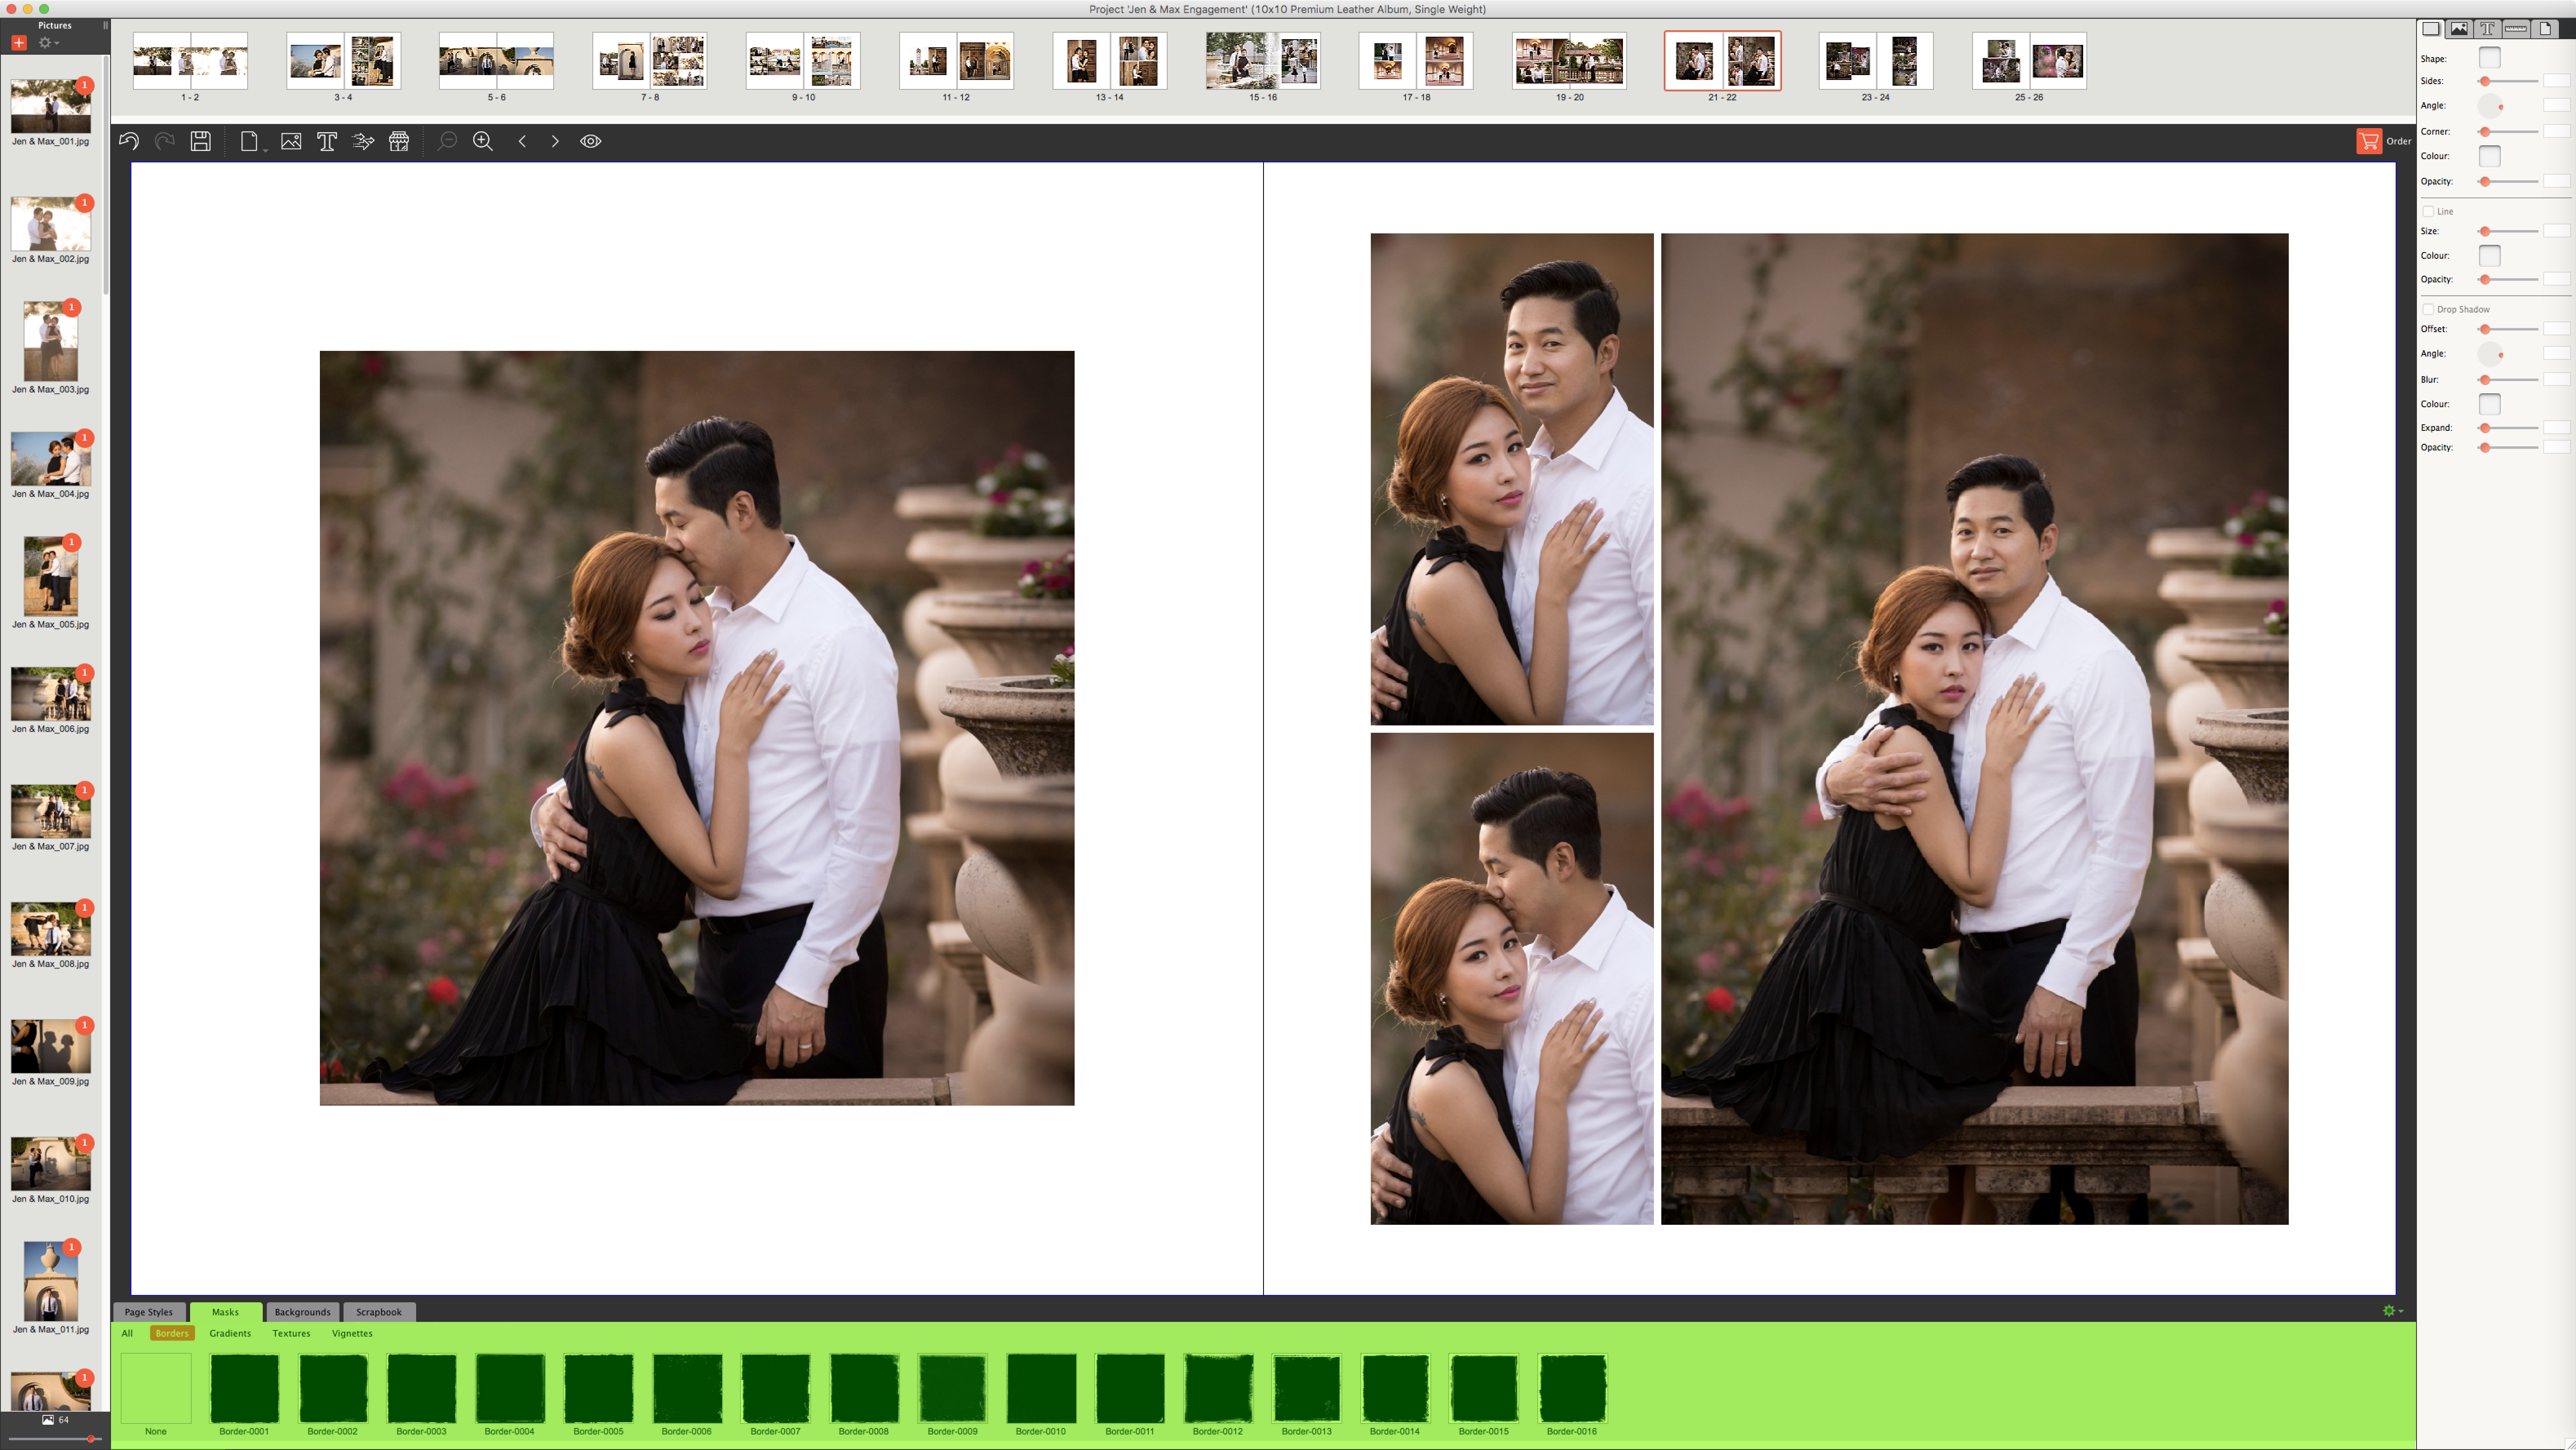The image size is (2576, 1450).
Task: Click the Line Colour swatch
Action: point(2489,255)
